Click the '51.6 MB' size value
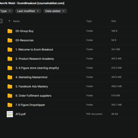Image resolution: width=138 pixels, height=138 pixels. (x=116, y=96)
